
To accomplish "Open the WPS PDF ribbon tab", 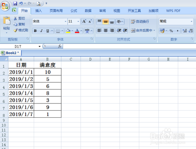I will click(173, 11).
